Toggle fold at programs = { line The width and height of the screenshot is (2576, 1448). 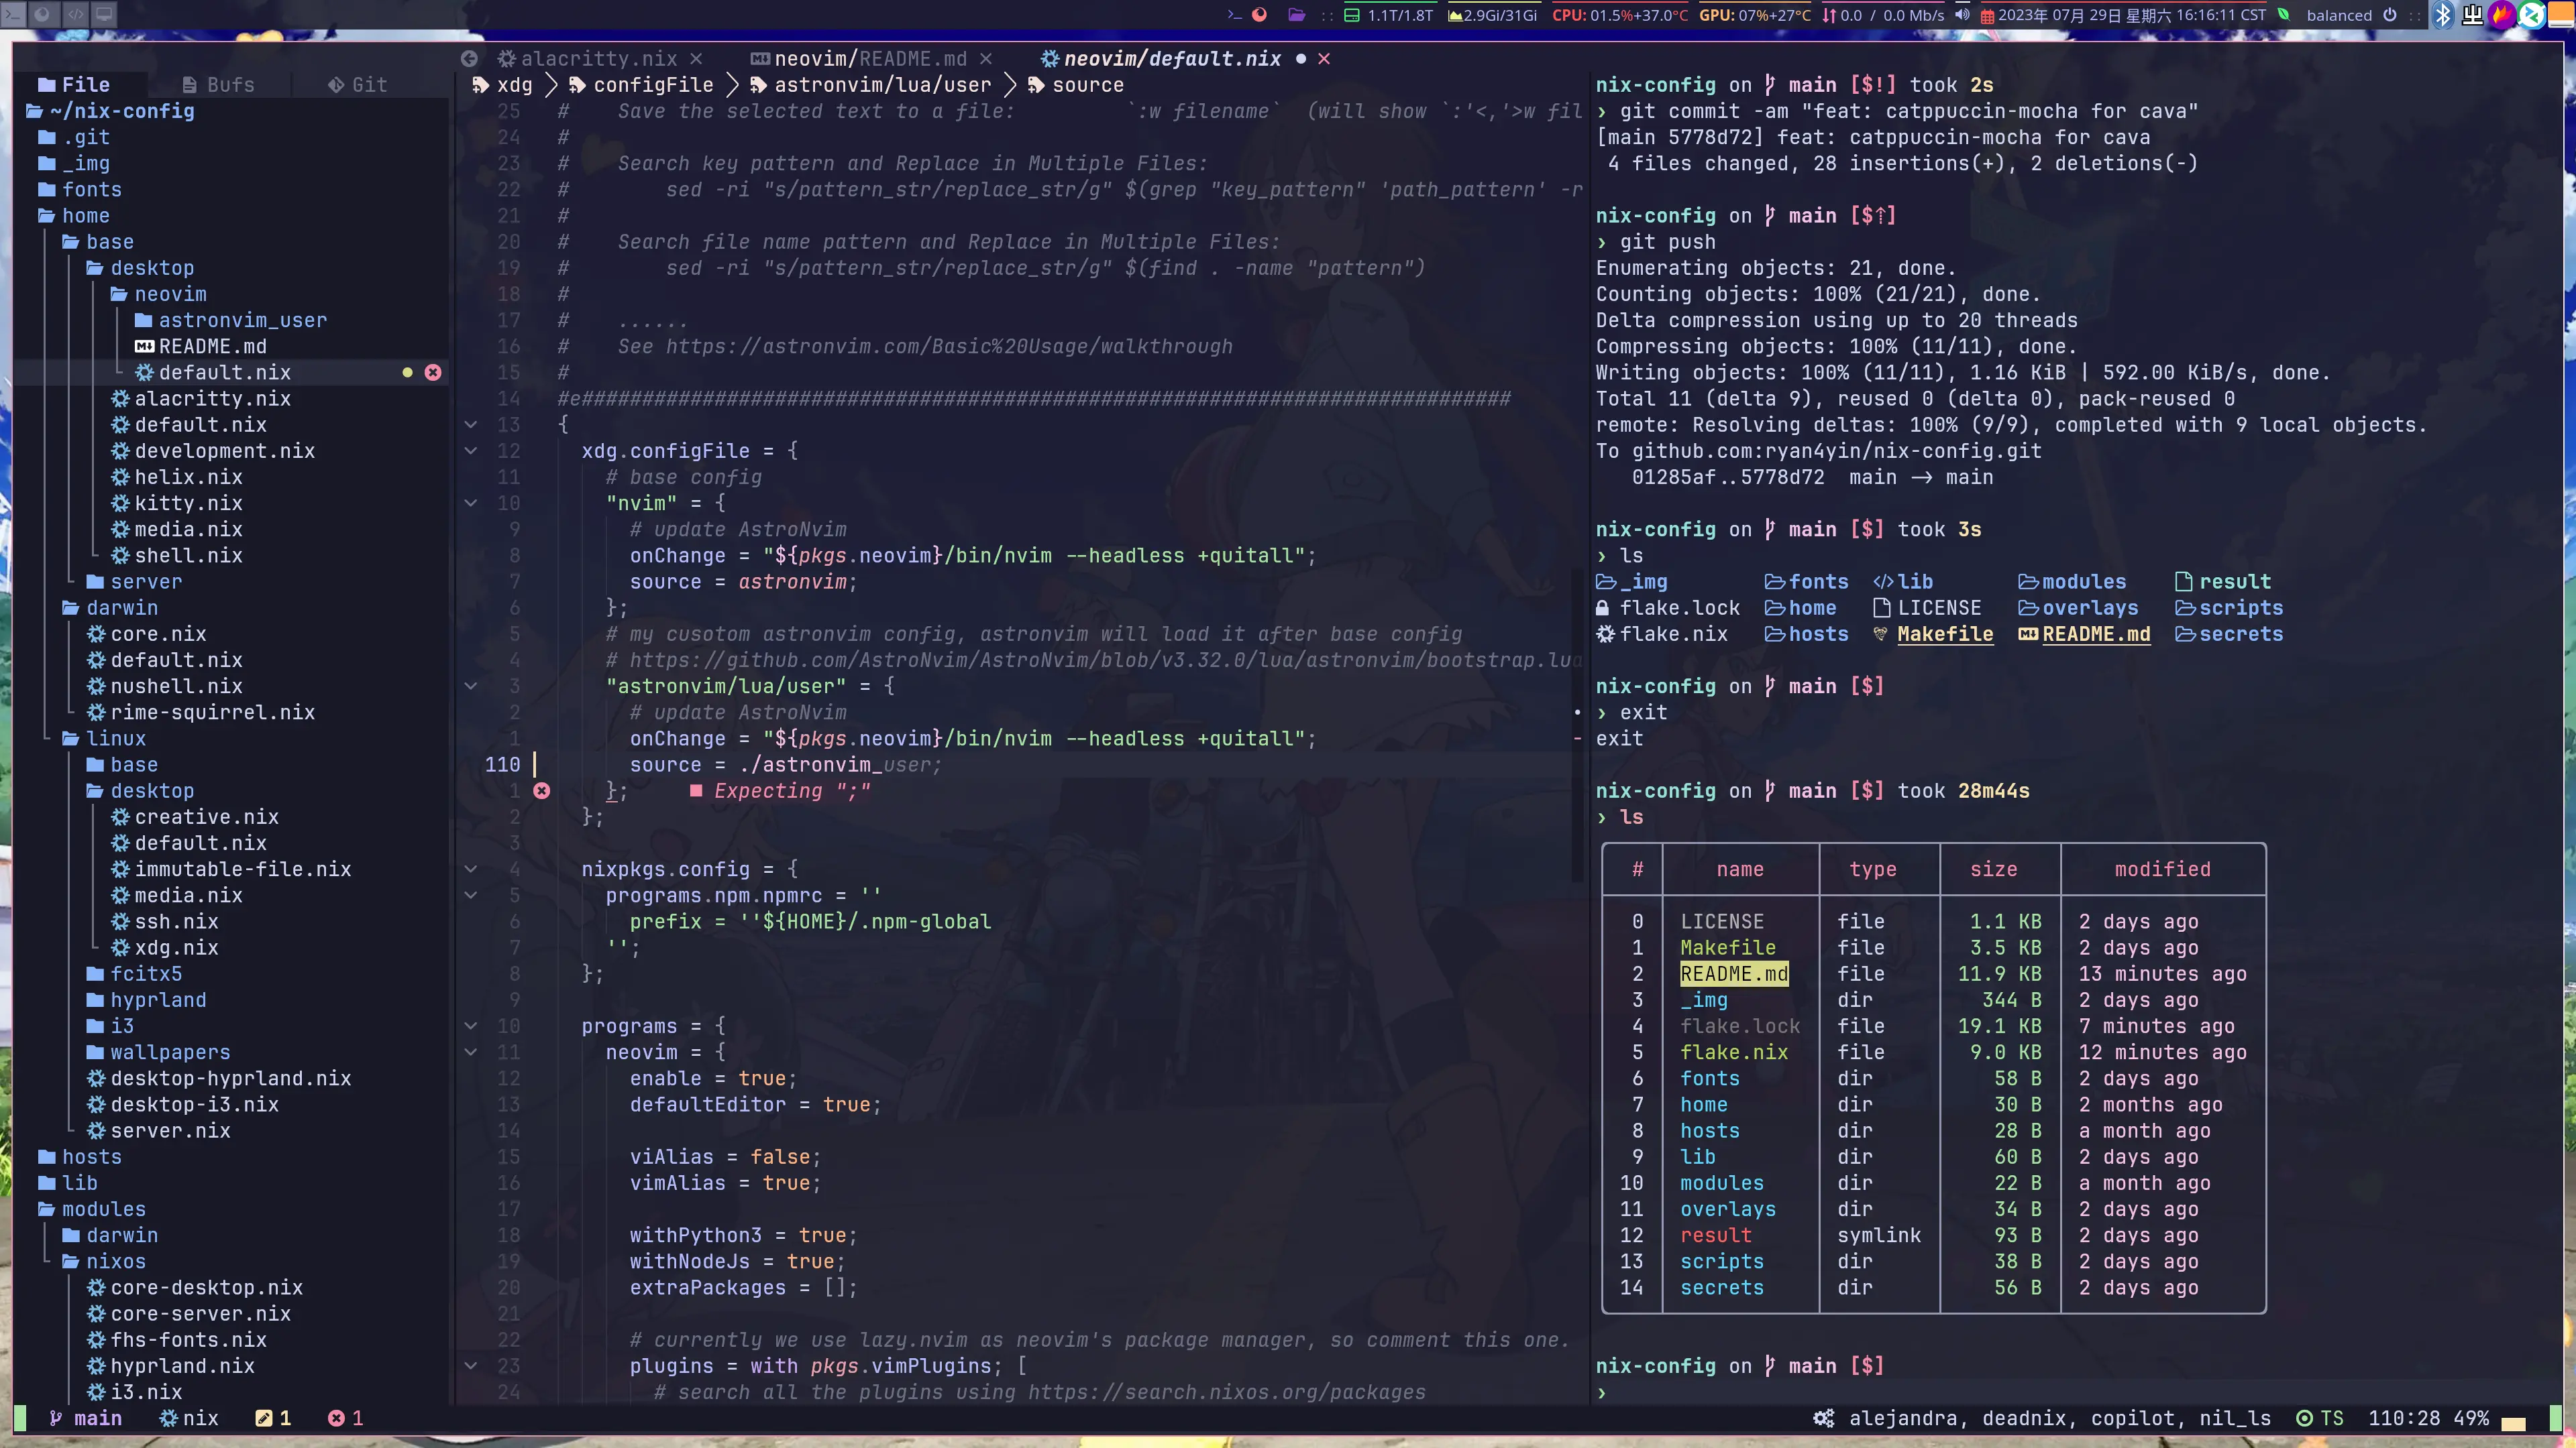pos(470,1026)
